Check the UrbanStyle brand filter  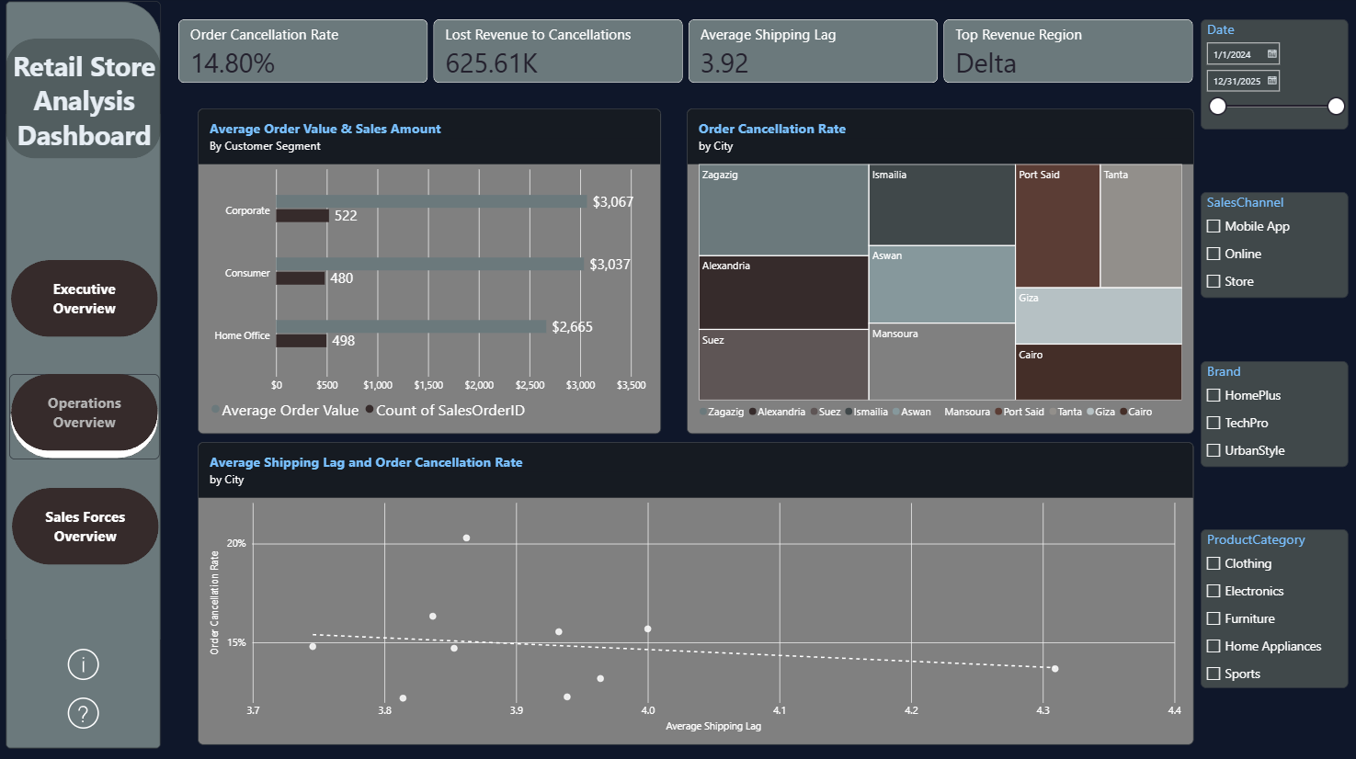tap(1214, 450)
